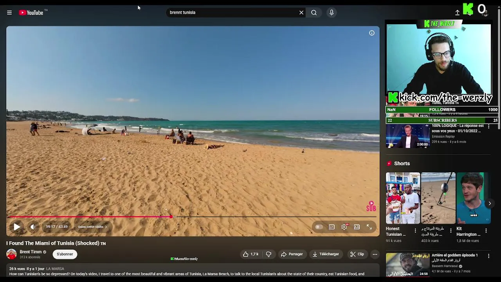501x282 pixels.
Task: Click '1,8 M de vues' text
Action: [x=467, y=241]
